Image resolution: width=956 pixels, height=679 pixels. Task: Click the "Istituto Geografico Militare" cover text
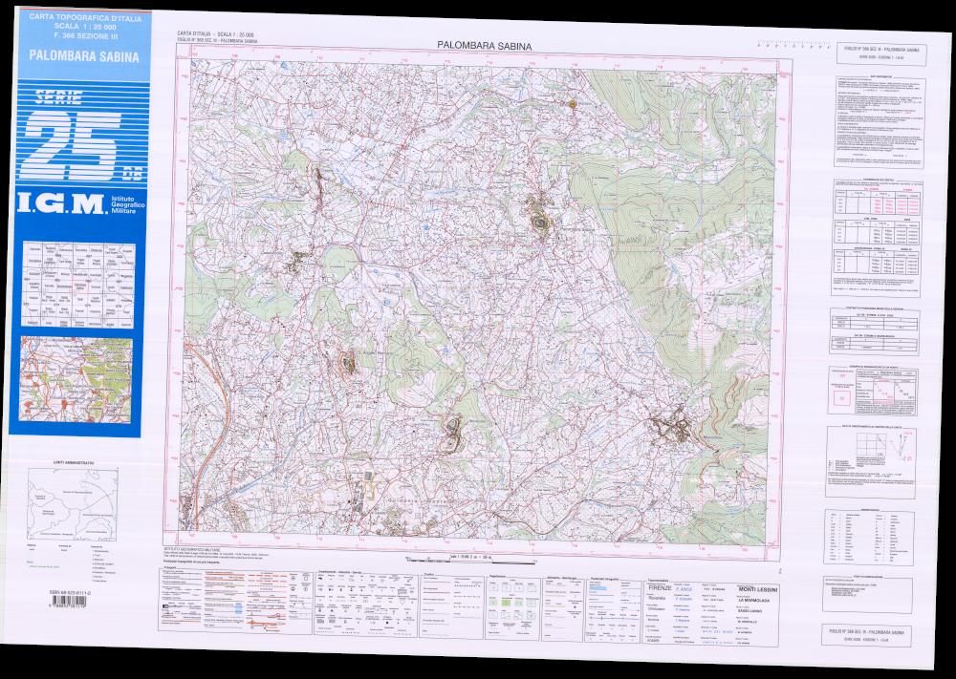[x=127, y=204]
